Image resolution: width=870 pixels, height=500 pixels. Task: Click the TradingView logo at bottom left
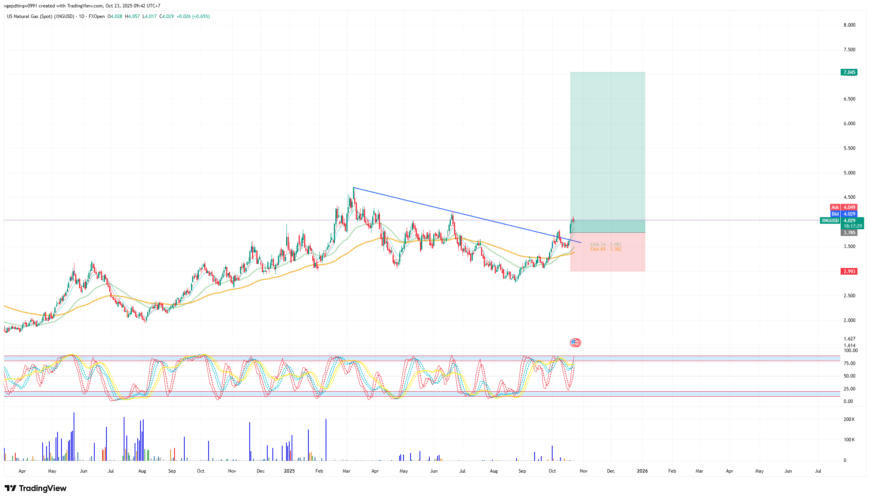(x=36, y=488)
